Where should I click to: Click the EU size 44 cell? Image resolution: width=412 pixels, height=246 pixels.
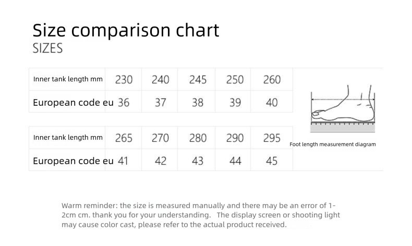tap(235, 161)
